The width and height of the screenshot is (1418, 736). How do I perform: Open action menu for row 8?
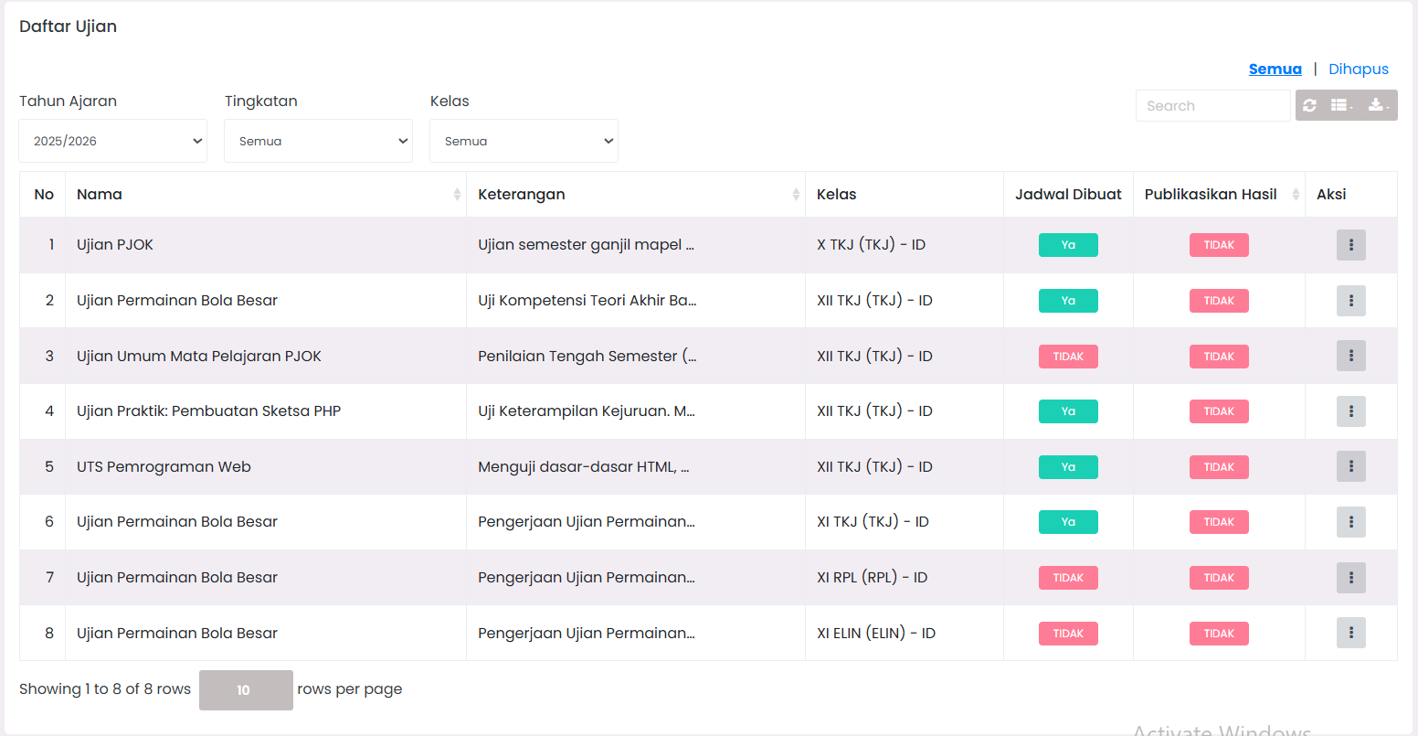tap(1350, 633)
